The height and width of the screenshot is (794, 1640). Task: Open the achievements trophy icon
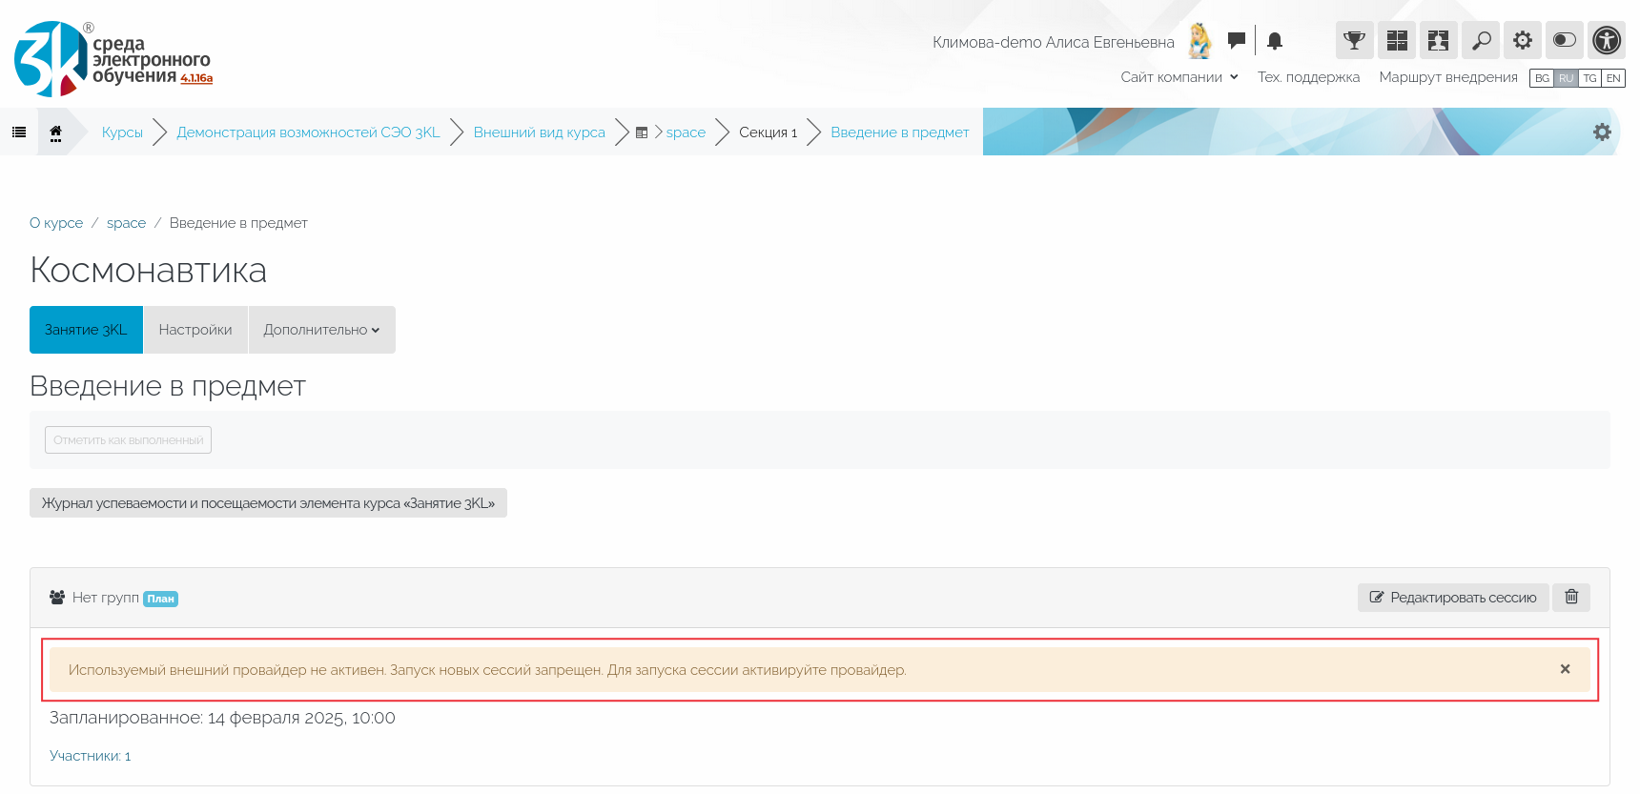pos(1354,40)
